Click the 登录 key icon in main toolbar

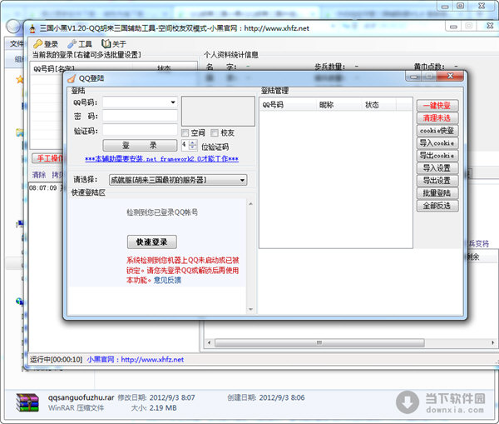click(38, 44)
